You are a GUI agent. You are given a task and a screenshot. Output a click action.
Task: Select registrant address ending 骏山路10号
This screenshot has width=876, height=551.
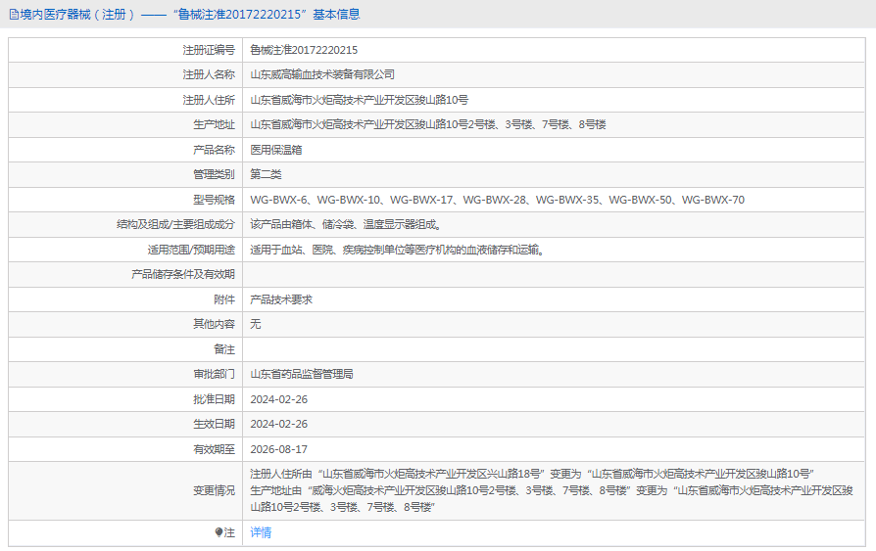click(360, 100)
